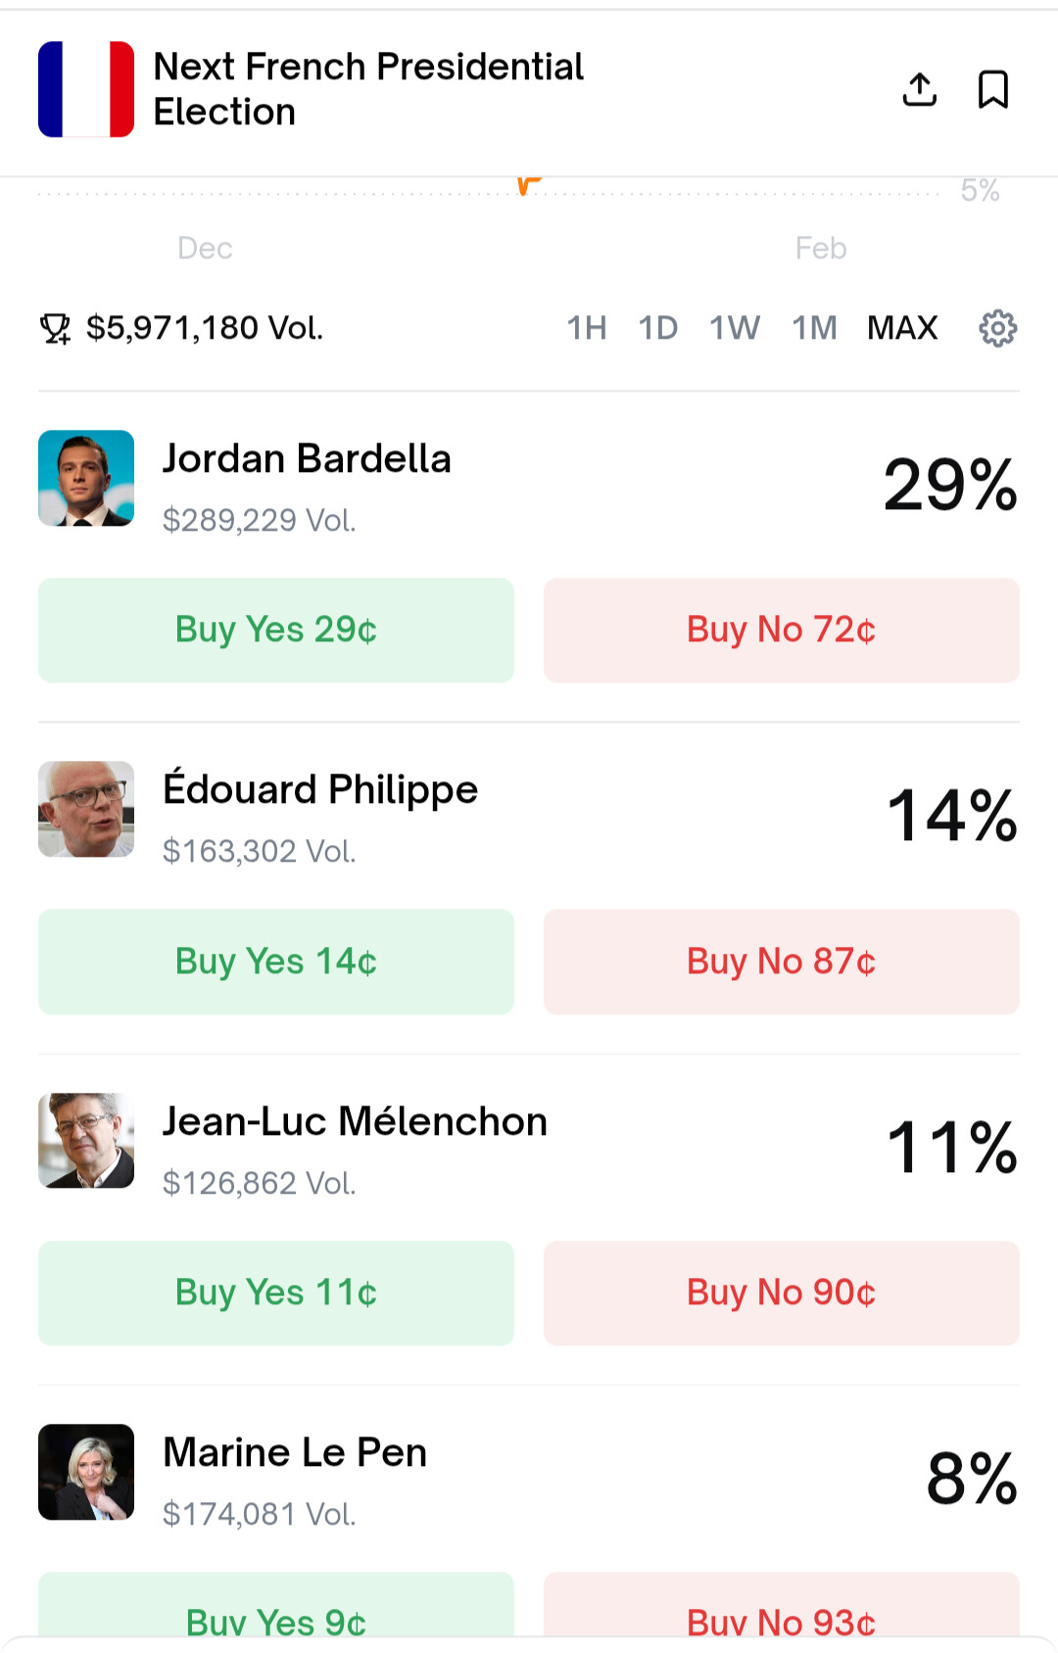Screen dimensions: 1058x1653
Task: Choose the 1M chart range
Action: click(x=814, y=328)
